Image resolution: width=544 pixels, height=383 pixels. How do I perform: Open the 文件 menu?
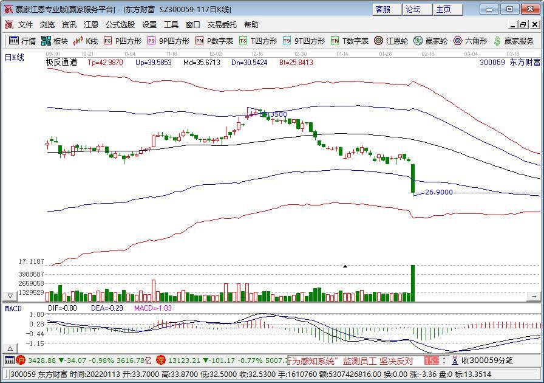pyautogui.click(x=25, y=25)
